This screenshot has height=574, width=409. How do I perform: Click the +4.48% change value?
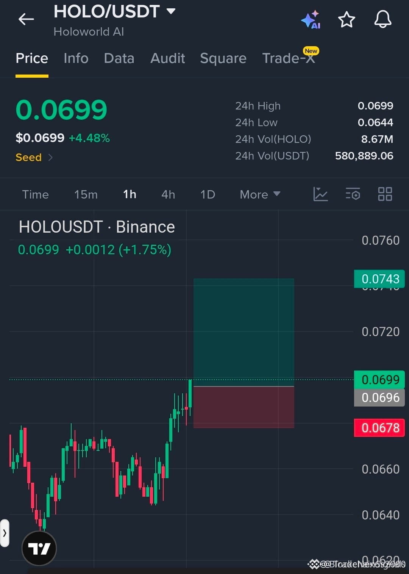coord(89,138)
